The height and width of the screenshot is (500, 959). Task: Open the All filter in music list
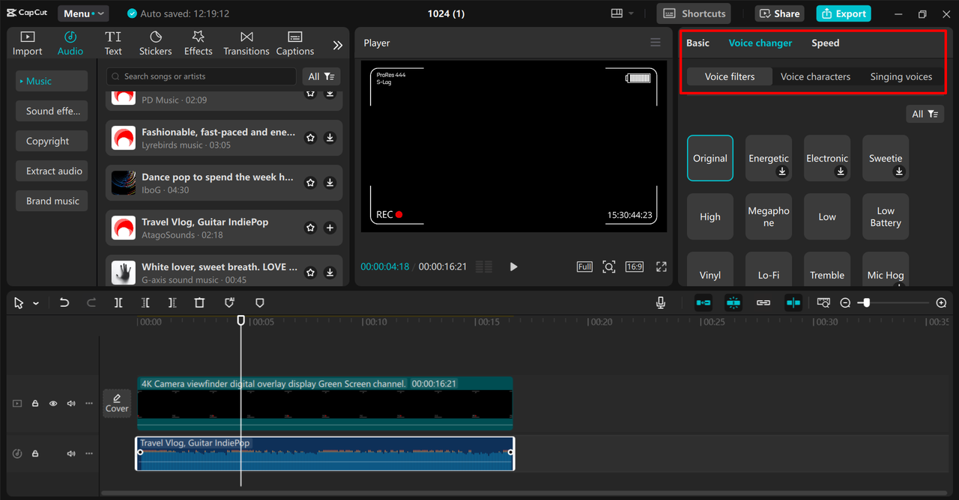click(x=321, y=76)
